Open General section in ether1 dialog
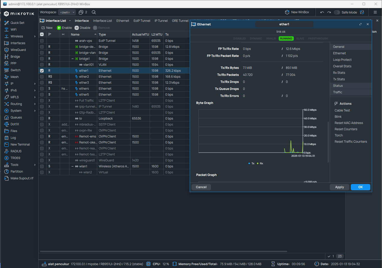This screenshot has height=268, width=382. [351, 47]
